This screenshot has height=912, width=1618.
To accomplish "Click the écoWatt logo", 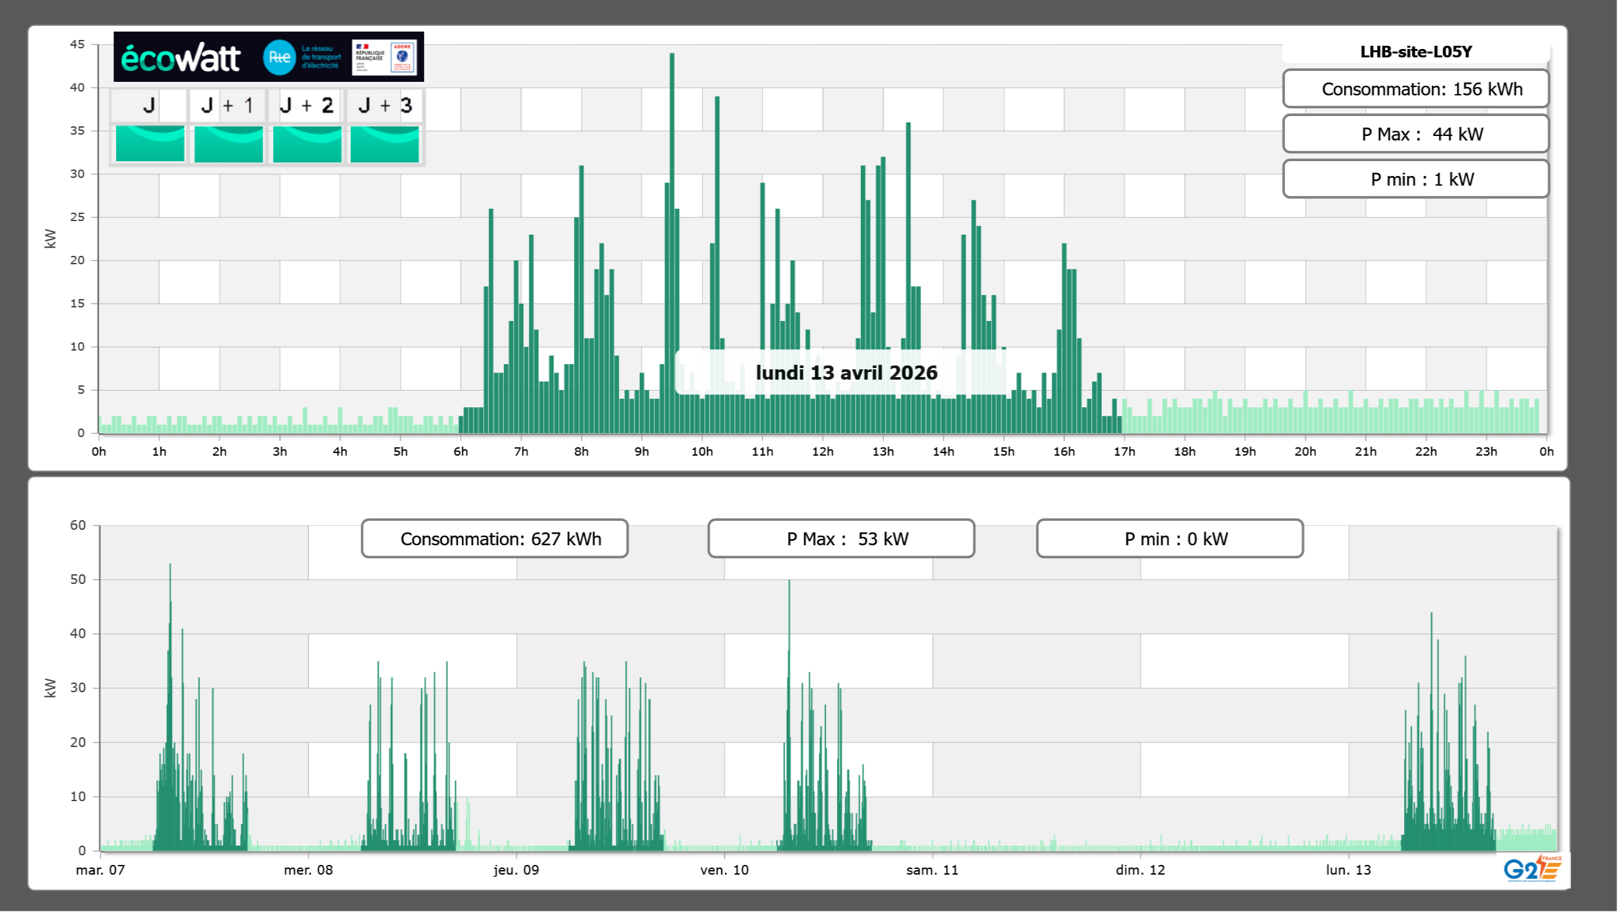I will click(181, 58).
